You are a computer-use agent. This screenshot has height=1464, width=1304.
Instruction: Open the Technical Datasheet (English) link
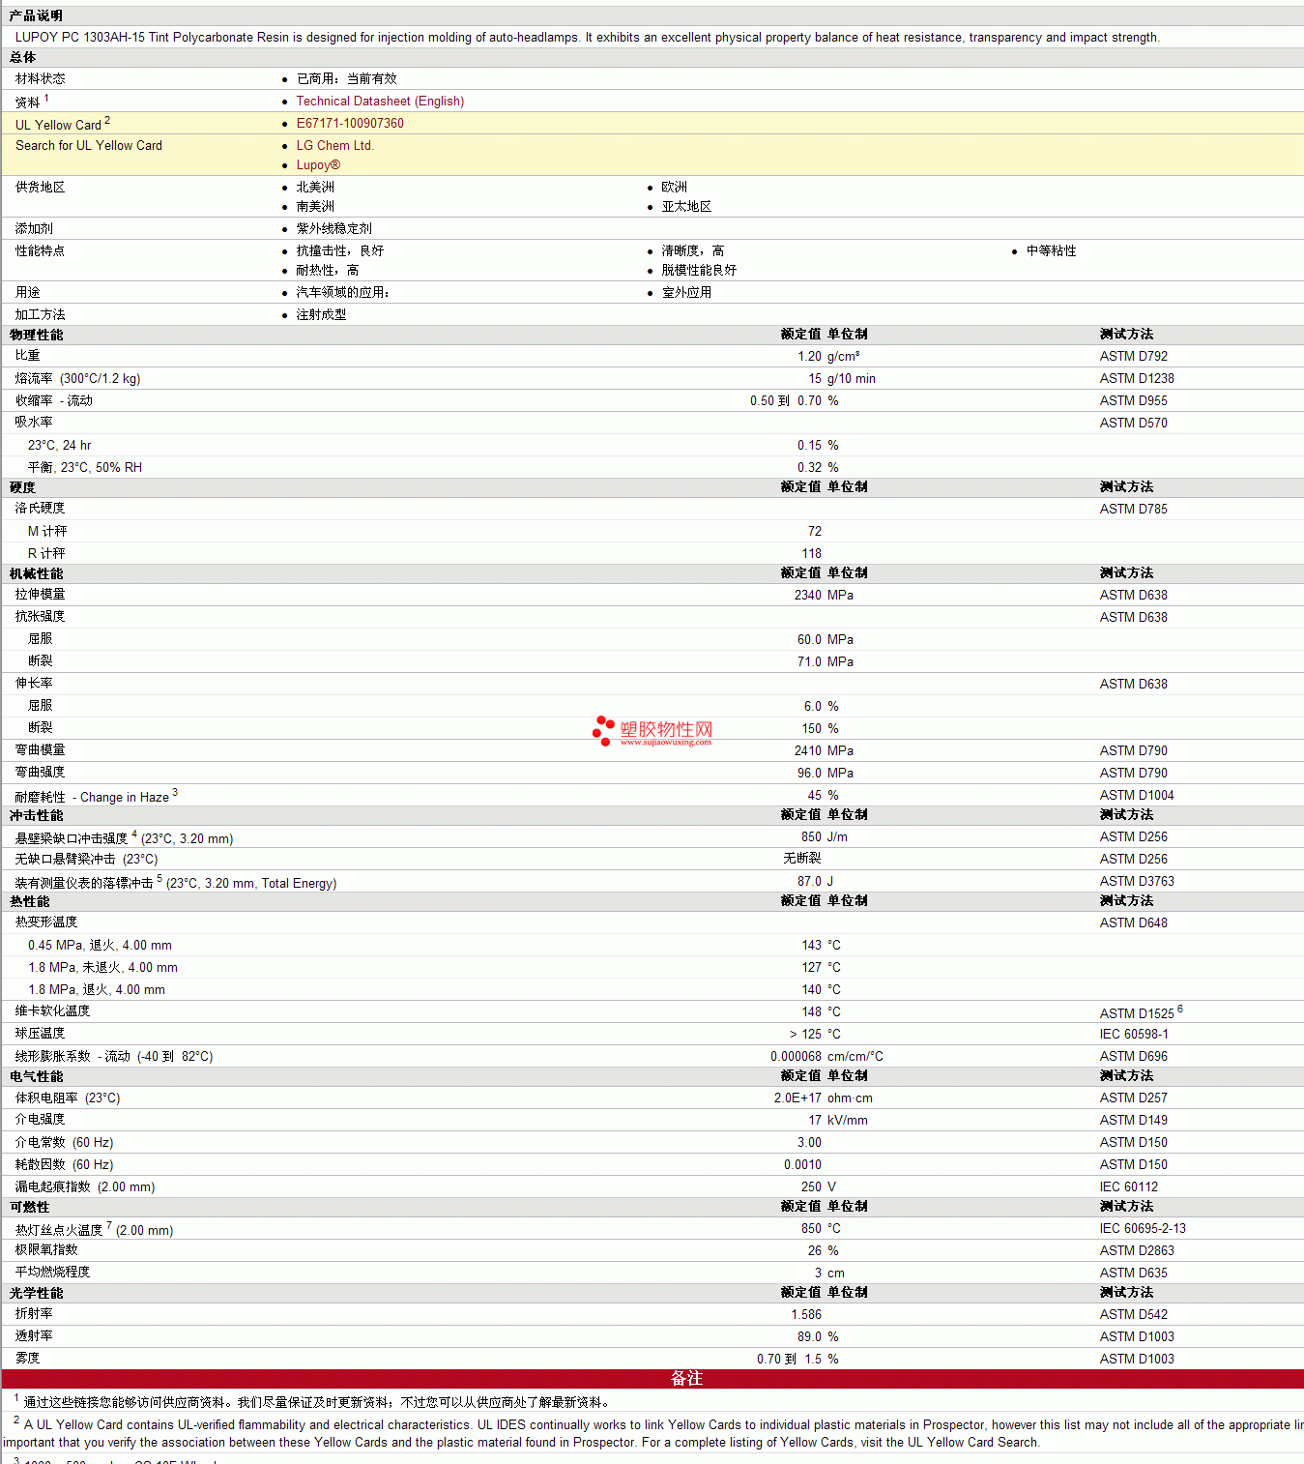pos(380,101)
